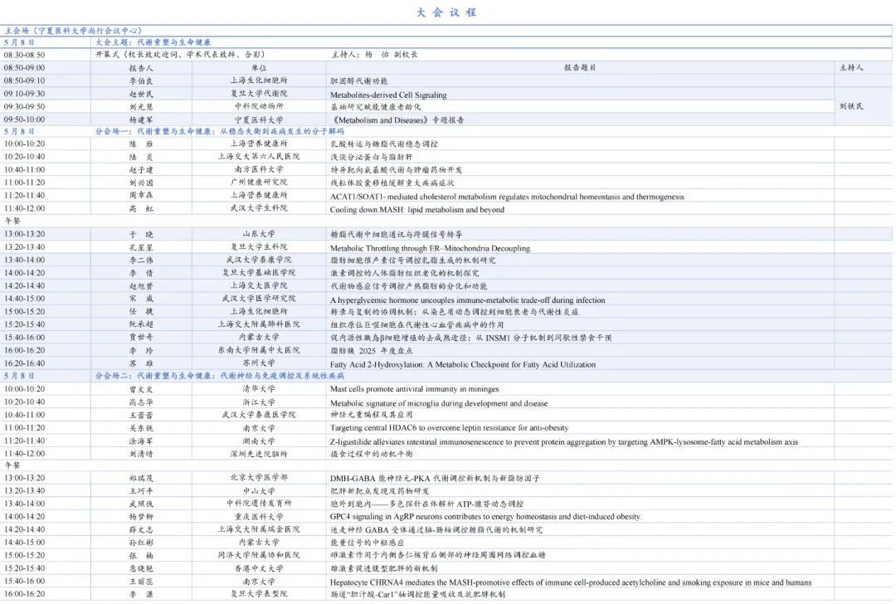Image resolution: width=896 pixels, height=604 pixels.
Task: Select the title 'Metabolites-derived Cell Signaling'
Action: tap(388, 95)
